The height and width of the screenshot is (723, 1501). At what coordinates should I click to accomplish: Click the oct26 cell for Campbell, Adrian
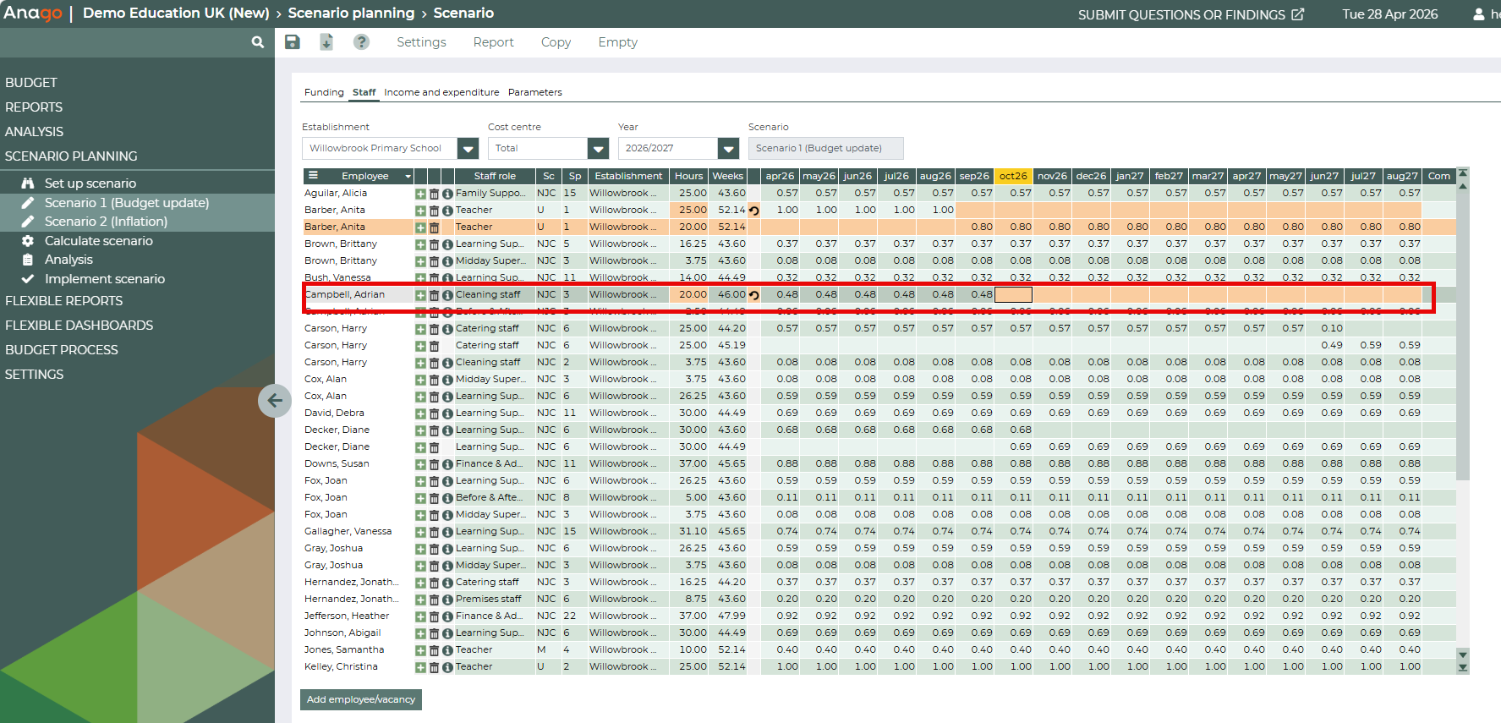(1013, 294)
